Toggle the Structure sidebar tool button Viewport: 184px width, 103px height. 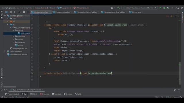click(x=2, y=86)
